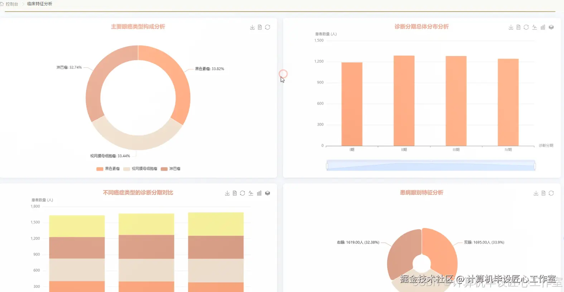Image resolution: width=564 pixels, height=292 pixels.
Task: Toggle stack mode on 诊断分期总体分布分析 chart
Action: pos(551,27)
